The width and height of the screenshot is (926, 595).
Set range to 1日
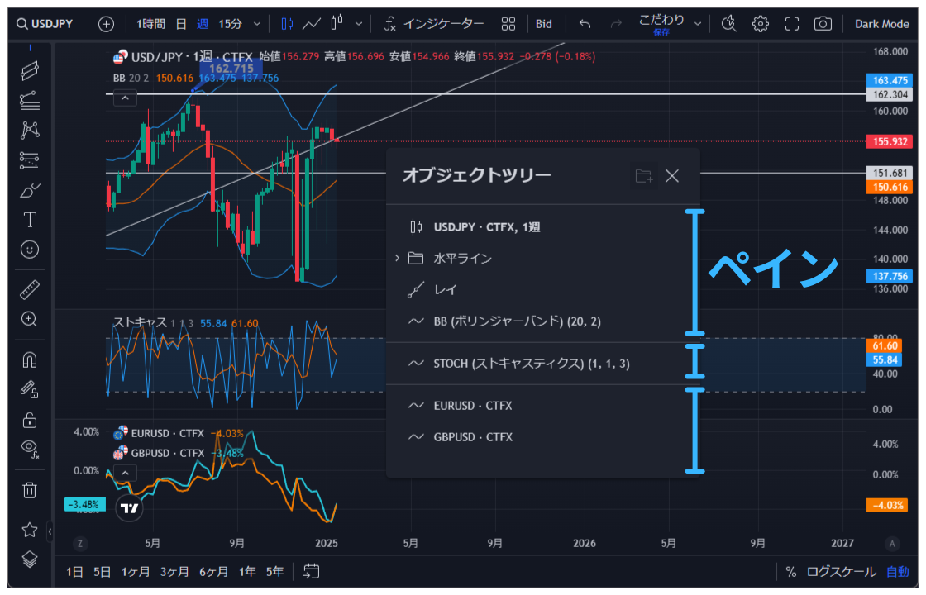pos(74,571)
